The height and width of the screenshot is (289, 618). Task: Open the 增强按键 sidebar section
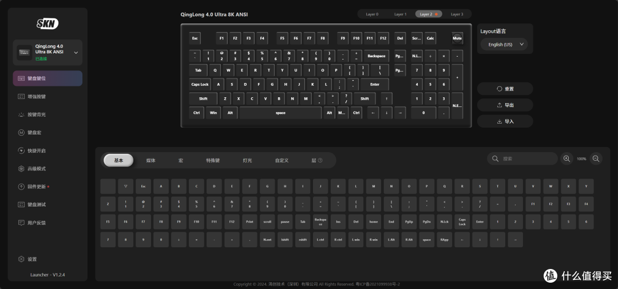point(47,96)
